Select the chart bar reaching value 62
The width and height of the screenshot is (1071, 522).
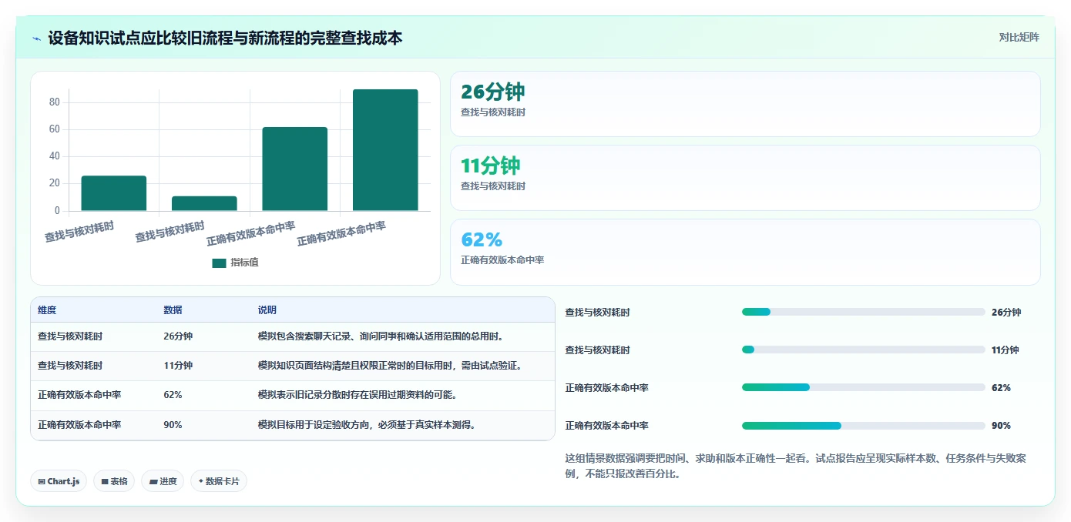(295, 169)
